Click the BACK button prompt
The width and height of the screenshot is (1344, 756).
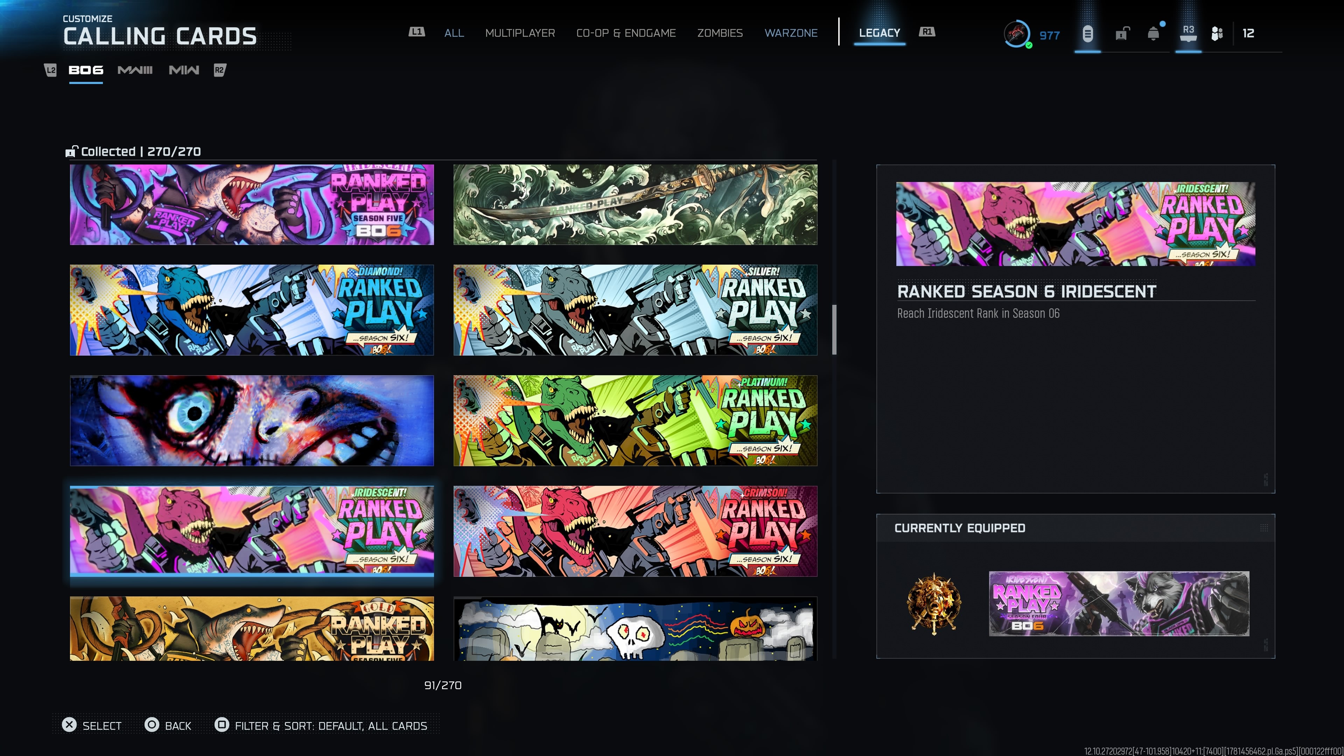(x=168, y=725)
